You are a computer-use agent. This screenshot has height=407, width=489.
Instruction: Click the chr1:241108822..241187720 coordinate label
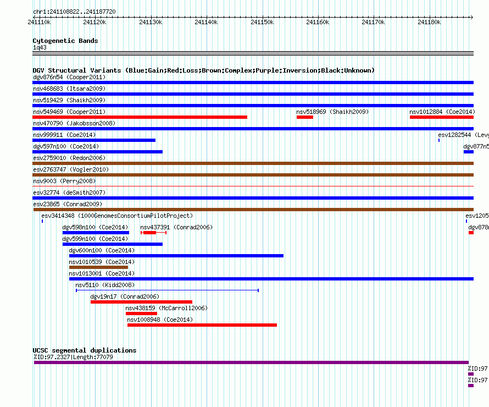74,12
